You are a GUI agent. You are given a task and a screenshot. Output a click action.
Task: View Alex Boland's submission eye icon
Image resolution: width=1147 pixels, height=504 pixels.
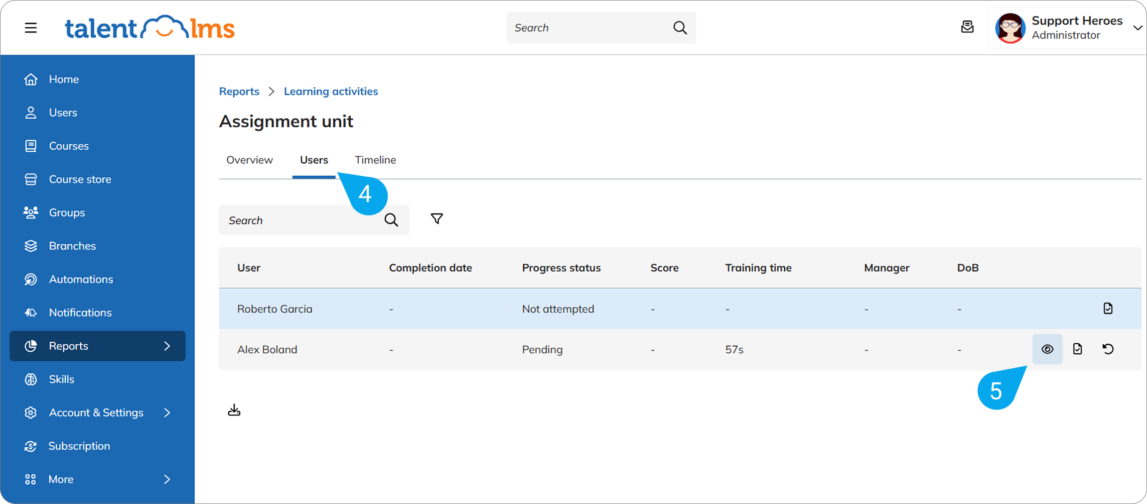click(x=1047, y=349)
